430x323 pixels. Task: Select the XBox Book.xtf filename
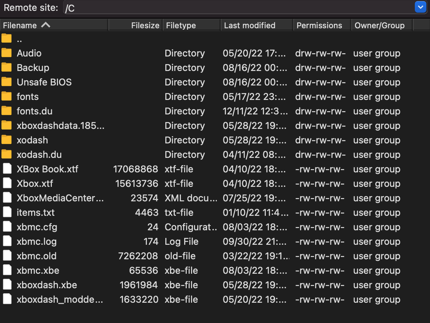tap(47, 169)
